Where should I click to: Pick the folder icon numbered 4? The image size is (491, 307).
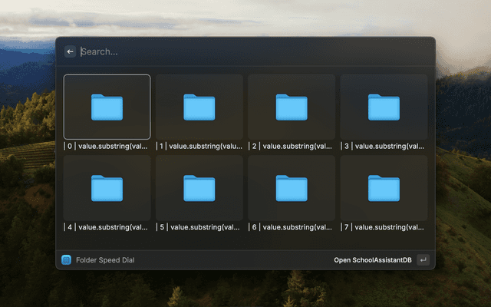tap(107, 188)
